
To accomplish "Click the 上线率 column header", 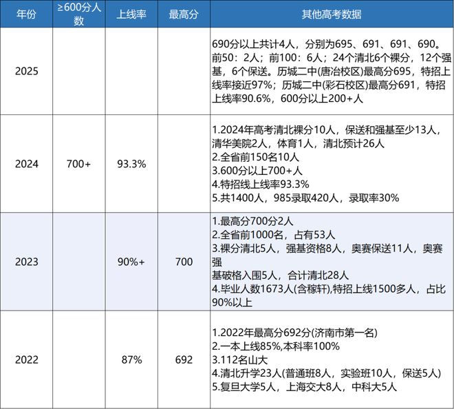I will click(x=132, y=14).
